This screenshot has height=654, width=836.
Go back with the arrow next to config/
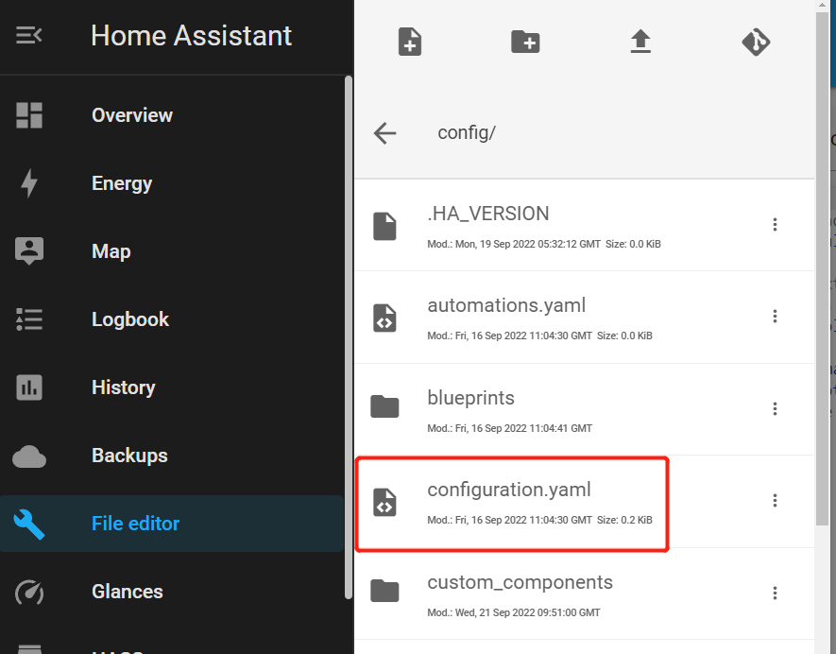(x=385, y=133)
